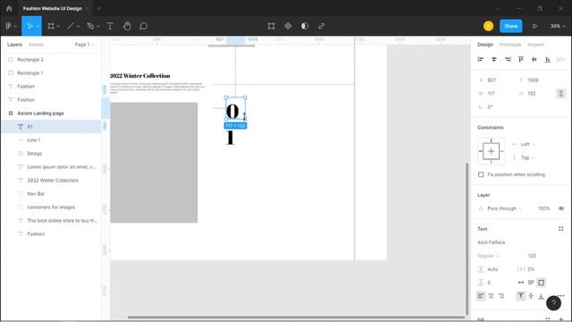Select the Line shape tool

[71, 26]
